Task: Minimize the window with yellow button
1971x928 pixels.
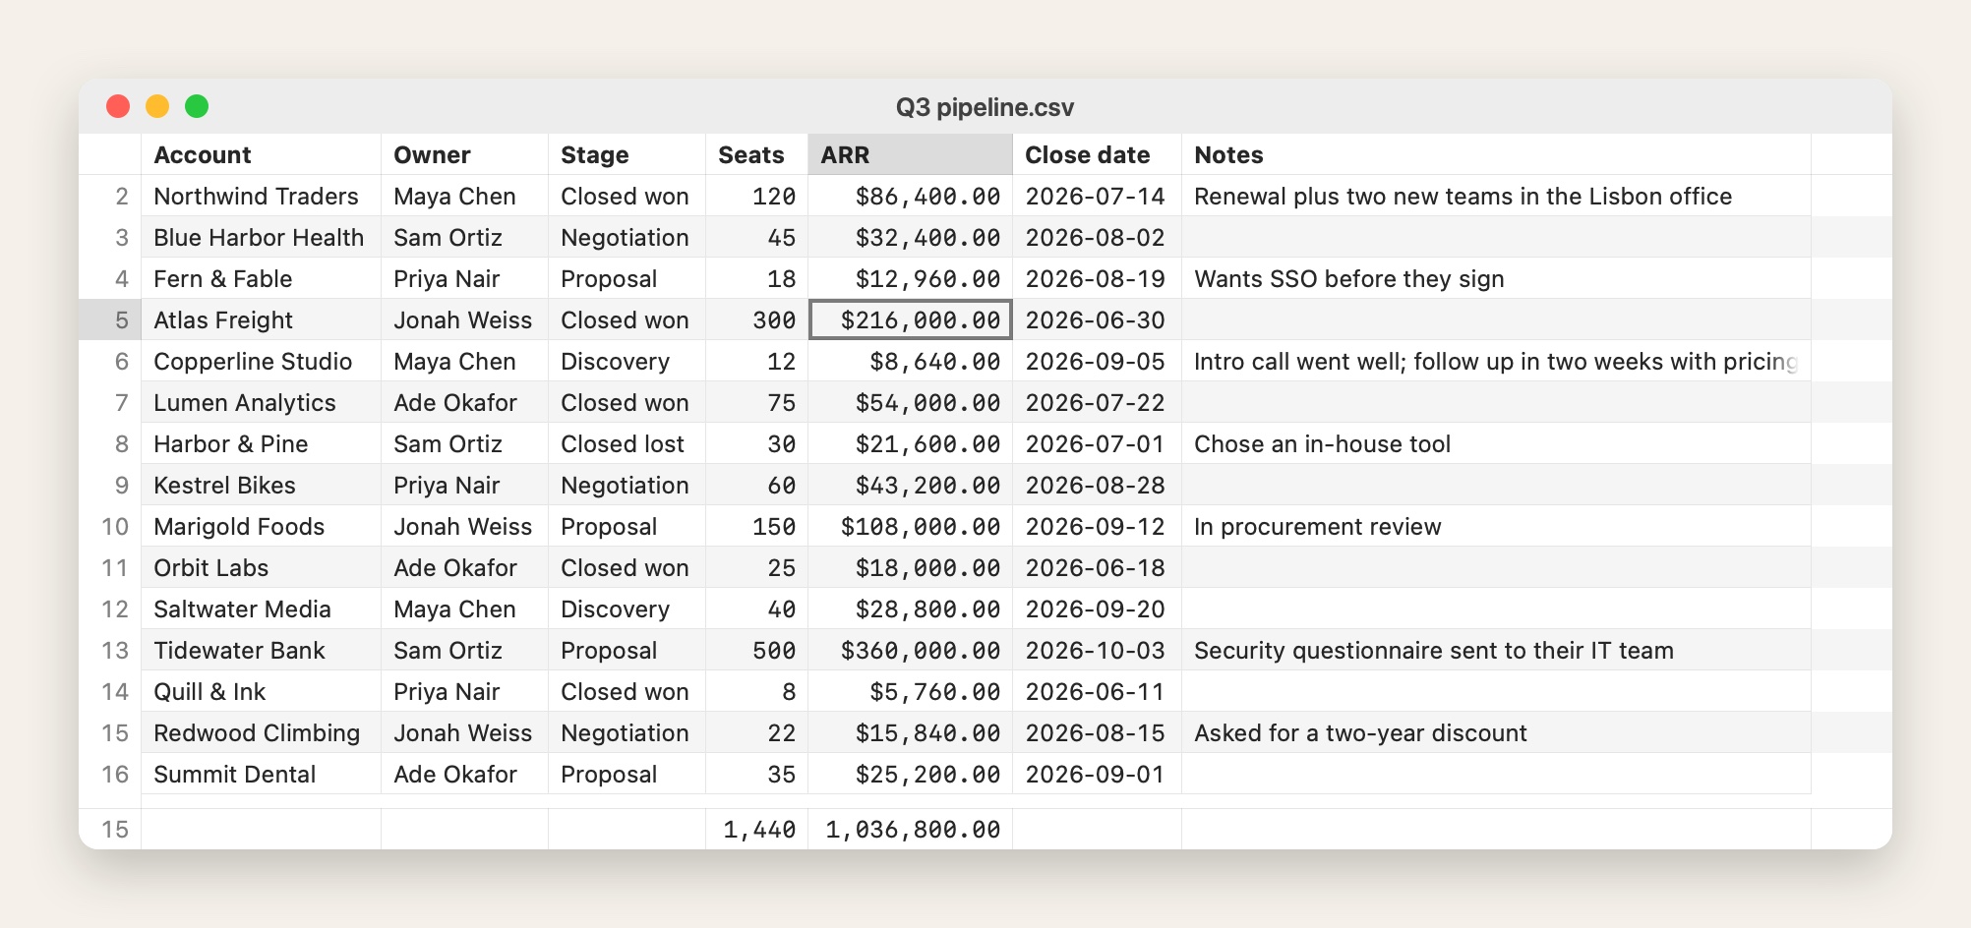Action: [157, 106]
